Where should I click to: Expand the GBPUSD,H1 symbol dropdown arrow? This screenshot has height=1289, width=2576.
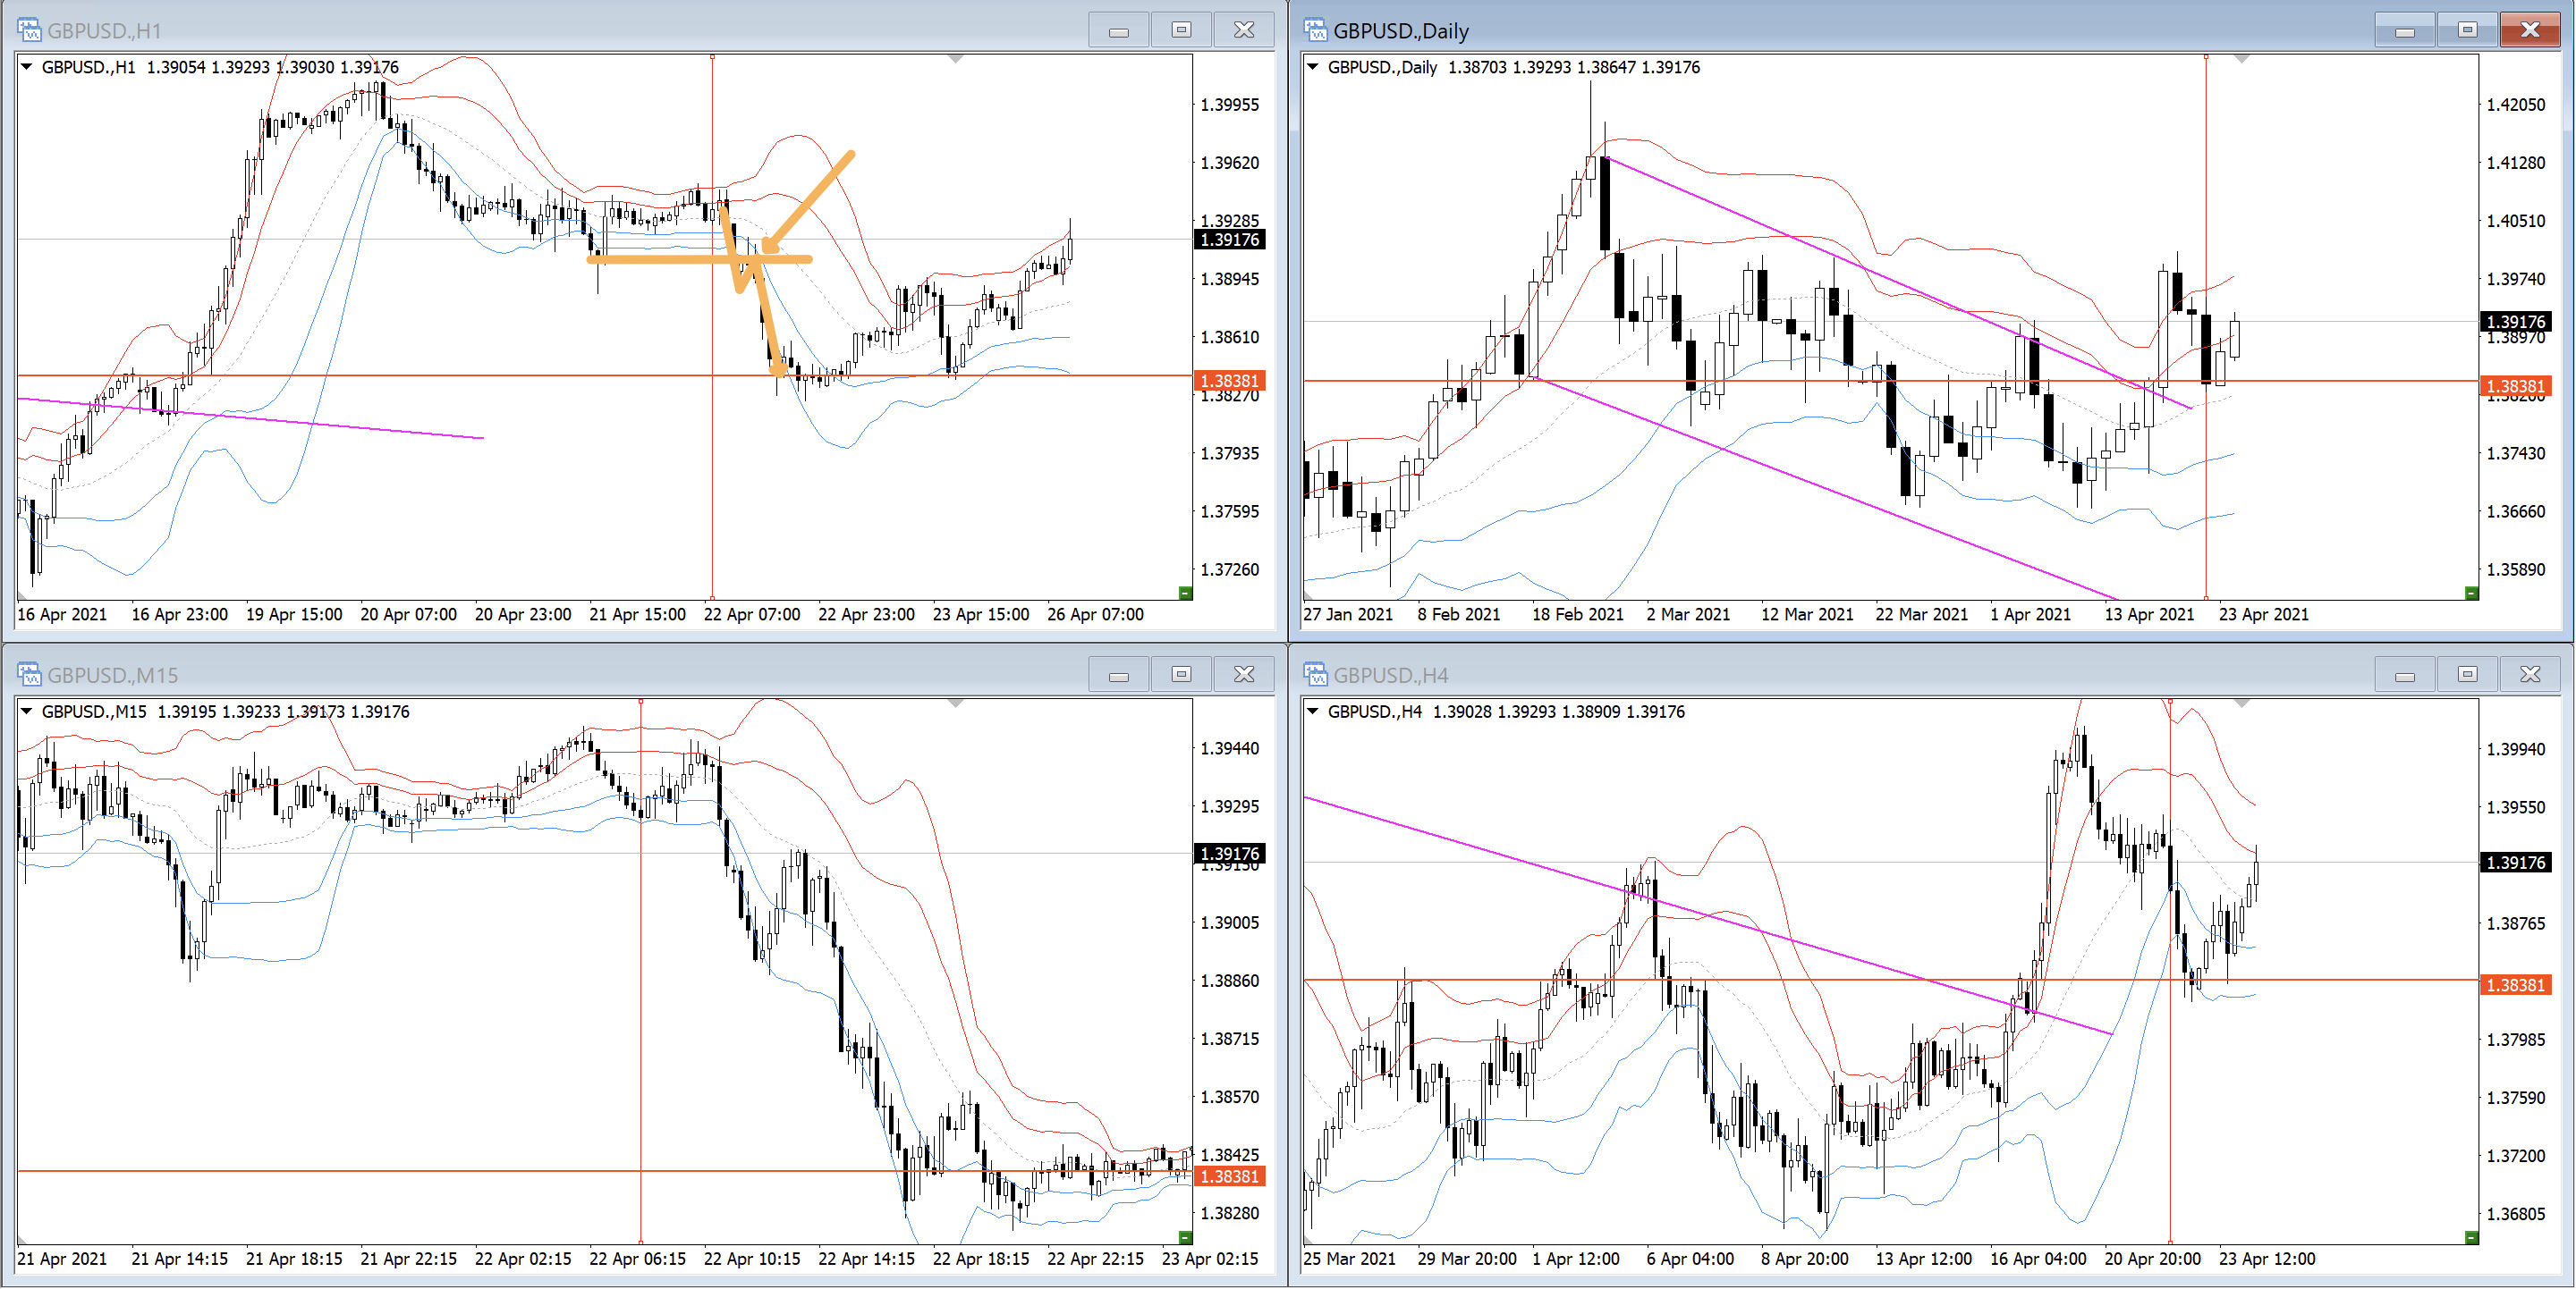(x=27, y=67)
